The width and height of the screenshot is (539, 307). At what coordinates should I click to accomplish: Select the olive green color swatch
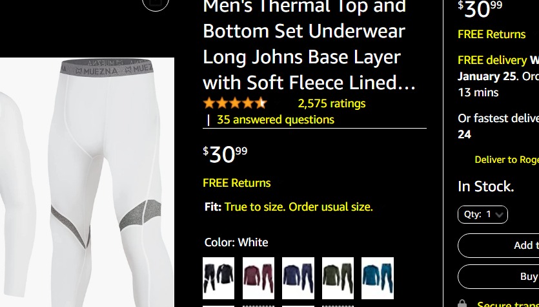coord(338,278)
